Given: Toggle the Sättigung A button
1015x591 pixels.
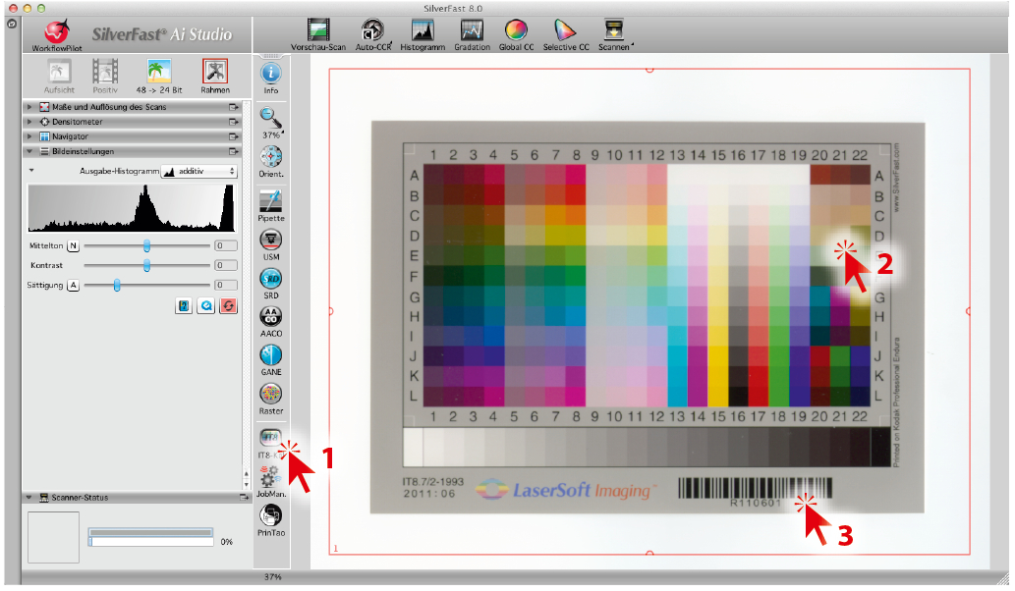Looking at the screenshot, I should tap(73, 285).
